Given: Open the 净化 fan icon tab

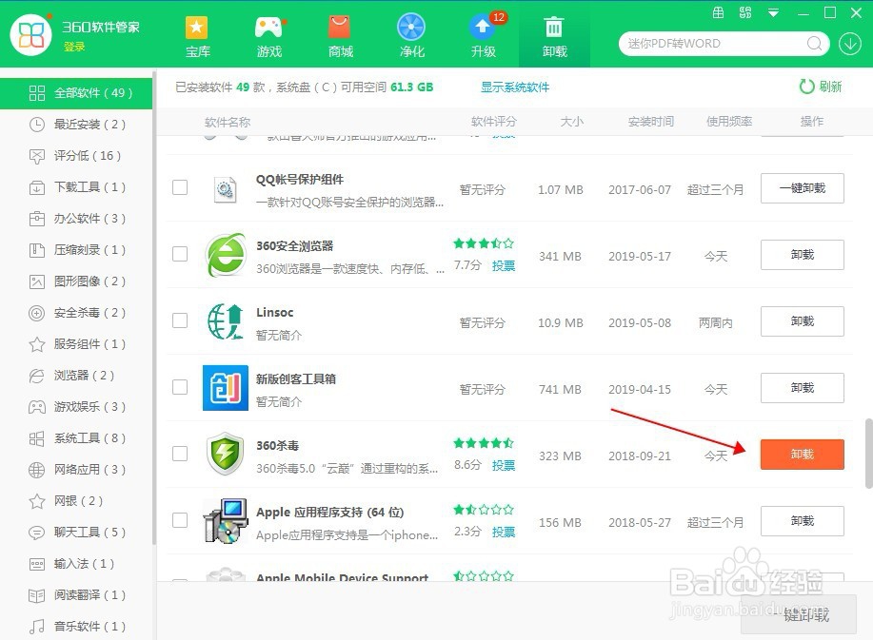Looking at the screenshot, I should point(411,36).
